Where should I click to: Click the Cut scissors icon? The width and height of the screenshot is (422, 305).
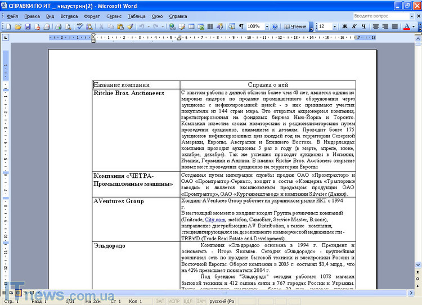pos(101,26)
